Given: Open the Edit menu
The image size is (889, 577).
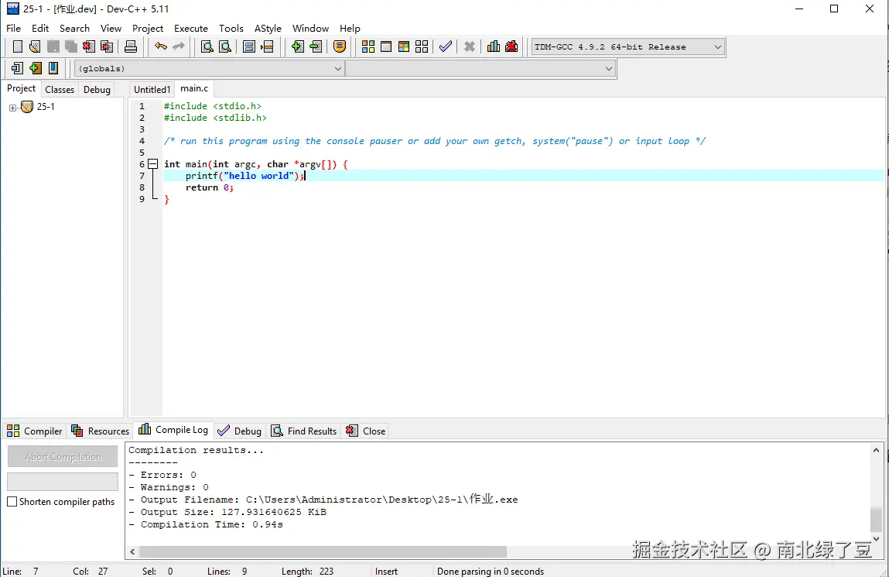Looking at the screenshot, I should coord(40,28).
